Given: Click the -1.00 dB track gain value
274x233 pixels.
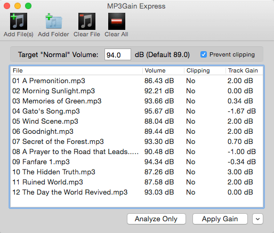Looking at the screenshot, I should (241, 152).
